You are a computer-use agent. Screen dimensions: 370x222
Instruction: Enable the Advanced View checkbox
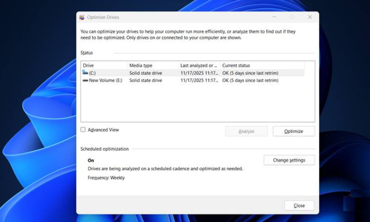[x=83, y=130]
